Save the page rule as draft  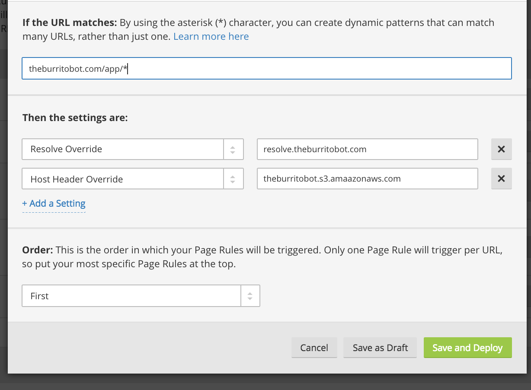pos(380,348)
